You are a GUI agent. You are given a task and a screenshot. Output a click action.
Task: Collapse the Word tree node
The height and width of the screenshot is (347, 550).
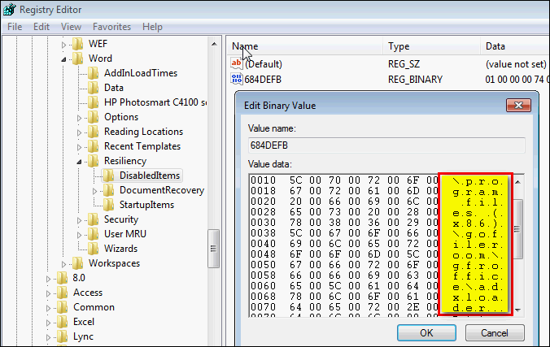coord(64,59)
